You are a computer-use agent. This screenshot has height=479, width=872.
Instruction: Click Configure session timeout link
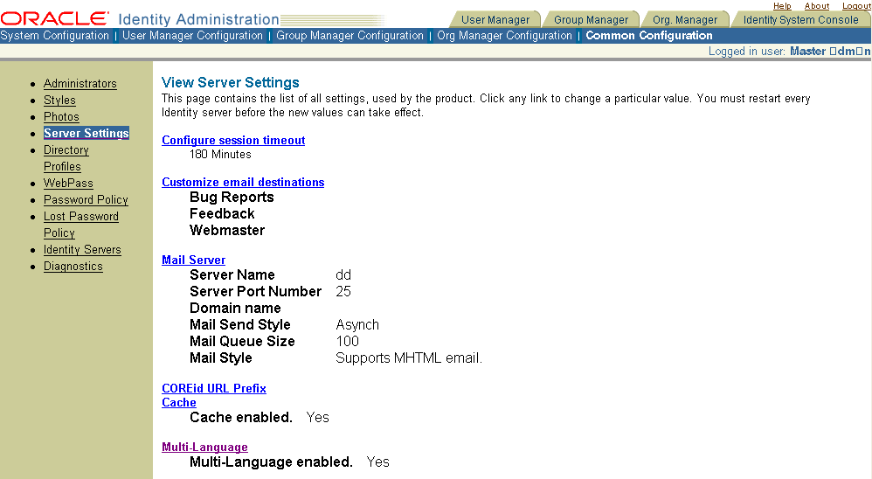[x=233, y=140]
